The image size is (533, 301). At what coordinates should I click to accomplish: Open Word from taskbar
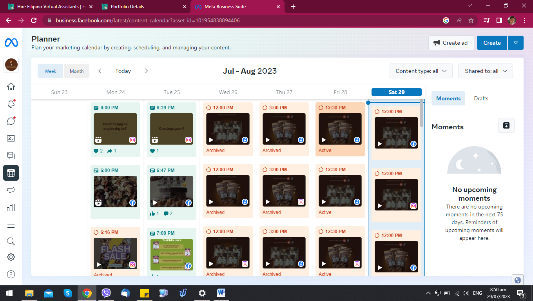tap(221, 293)
